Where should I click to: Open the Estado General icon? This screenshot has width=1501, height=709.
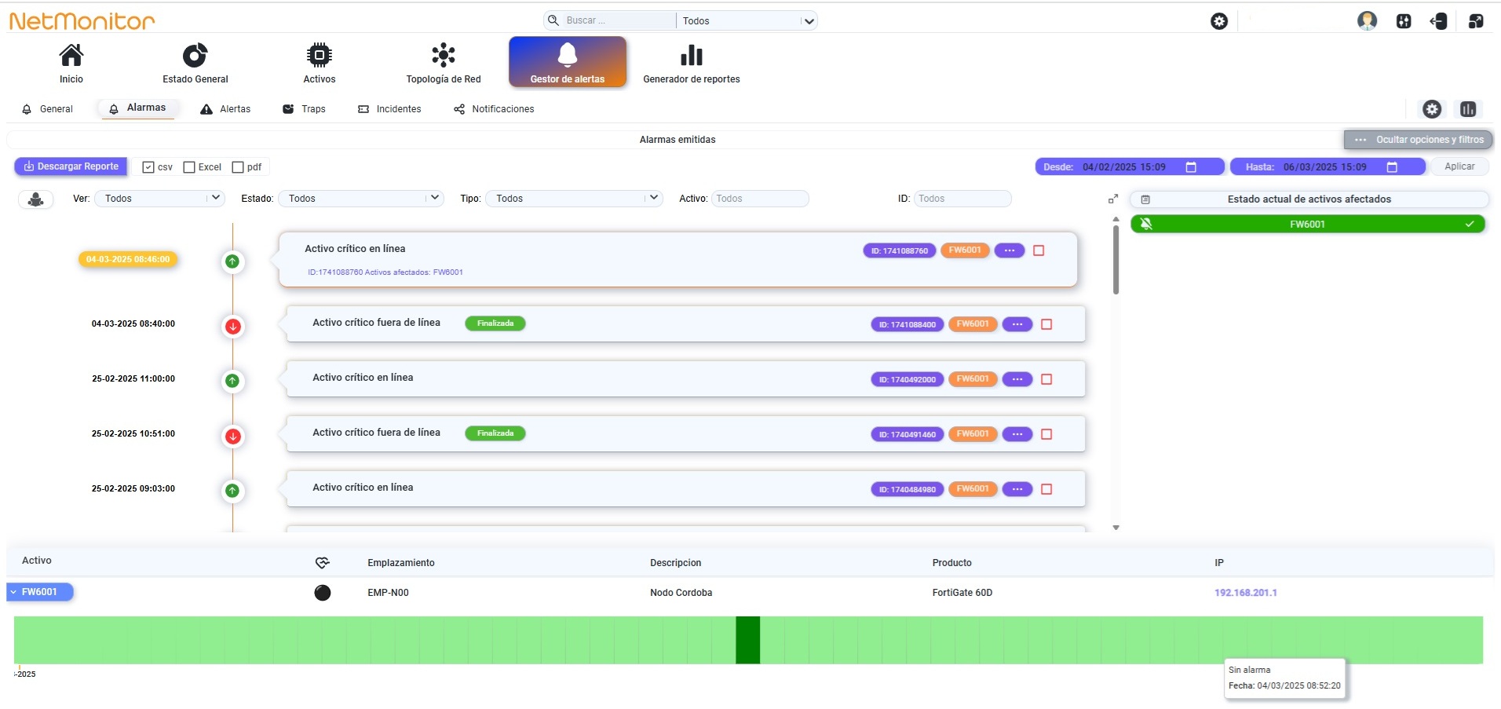click(195, 55)
